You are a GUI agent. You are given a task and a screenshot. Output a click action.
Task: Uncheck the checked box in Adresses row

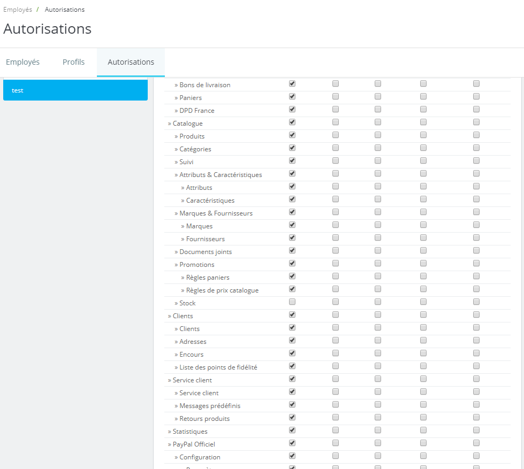pos(292,341)
